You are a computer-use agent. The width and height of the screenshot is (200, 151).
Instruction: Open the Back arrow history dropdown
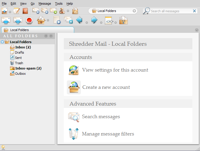(x=87, y=23)
